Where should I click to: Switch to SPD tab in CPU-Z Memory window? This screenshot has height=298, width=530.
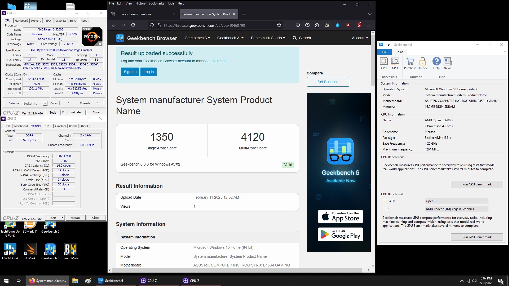[x=48, y=126]
